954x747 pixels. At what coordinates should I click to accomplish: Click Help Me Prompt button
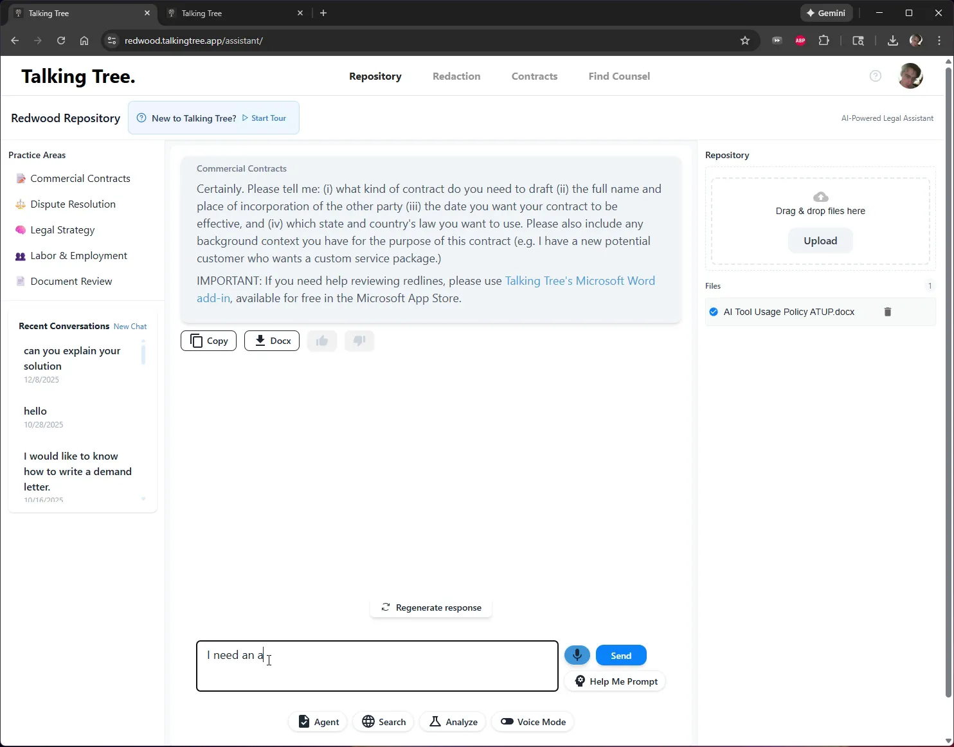(x=615, y=681)
